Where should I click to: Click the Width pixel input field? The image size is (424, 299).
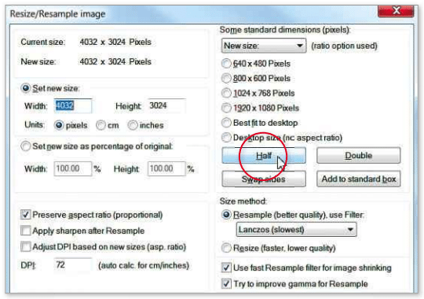[73, 105]
